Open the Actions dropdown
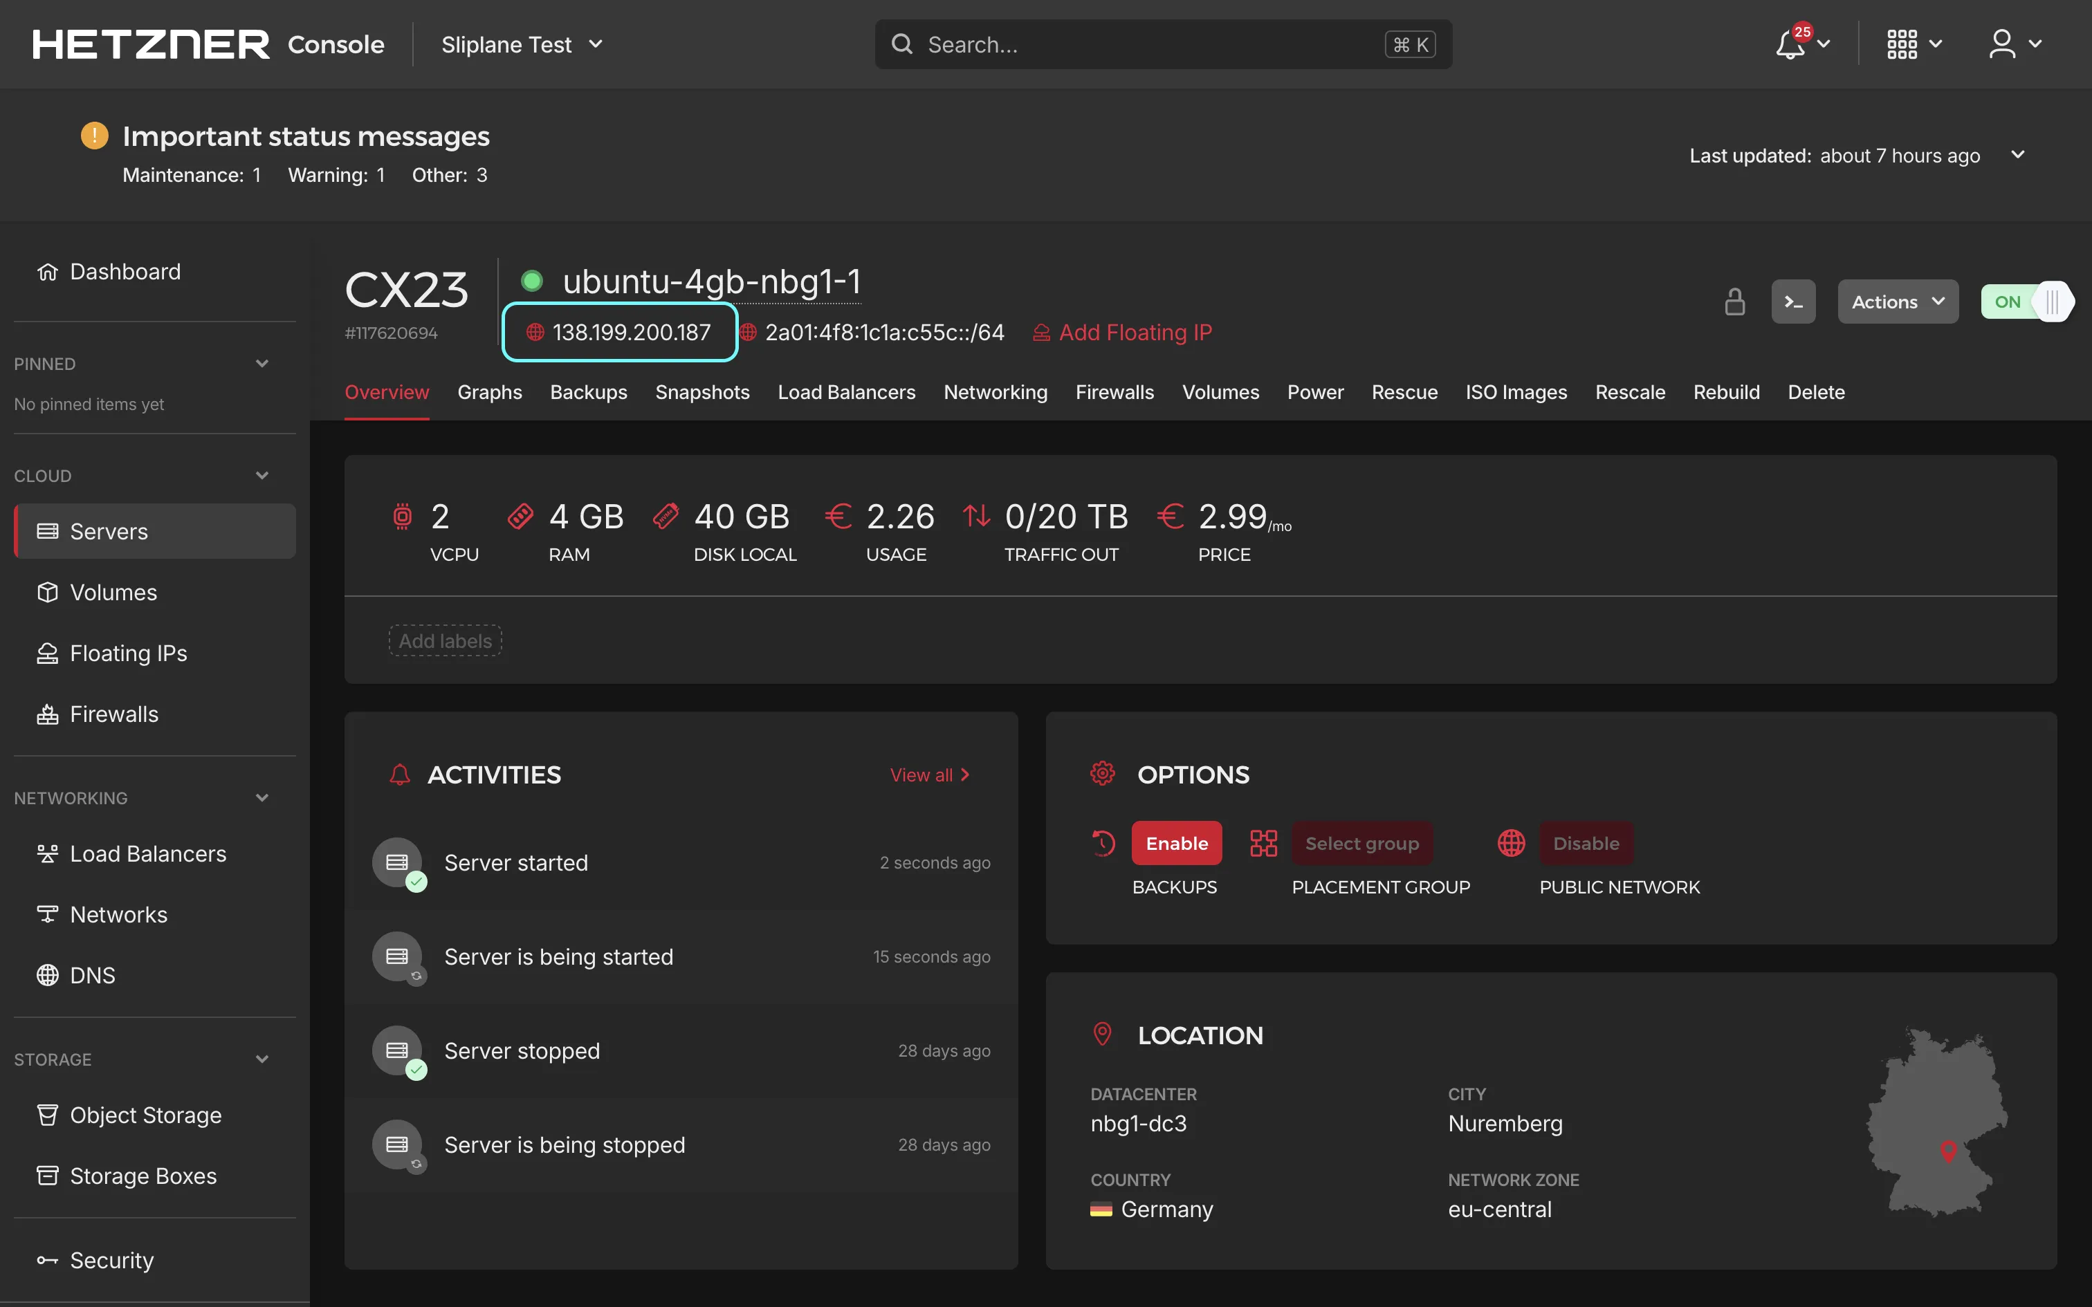 point(1898,302)
